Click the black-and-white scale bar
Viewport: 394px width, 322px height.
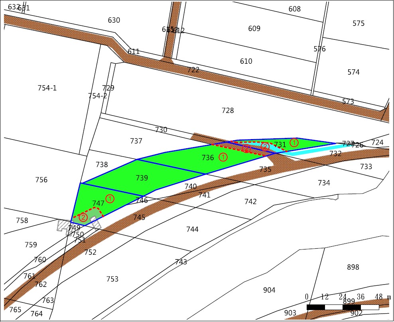coord(343,307)
